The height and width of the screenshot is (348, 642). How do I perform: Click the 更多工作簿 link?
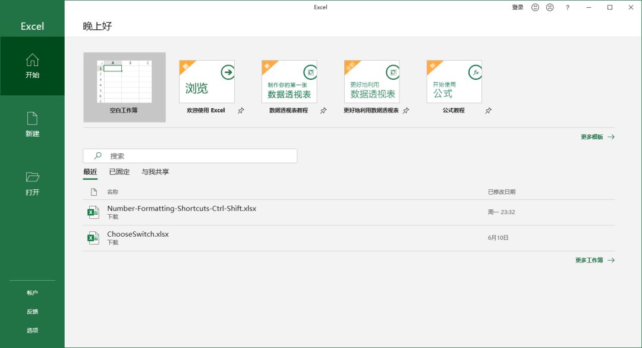coord(594,261)
